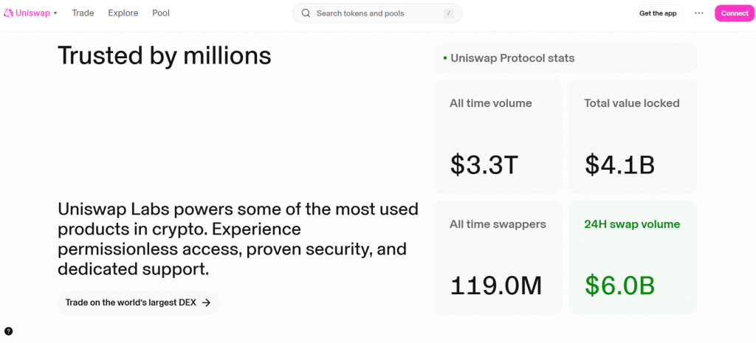Open the All time volume stats card
756x343 pixels.
[498, 136]
